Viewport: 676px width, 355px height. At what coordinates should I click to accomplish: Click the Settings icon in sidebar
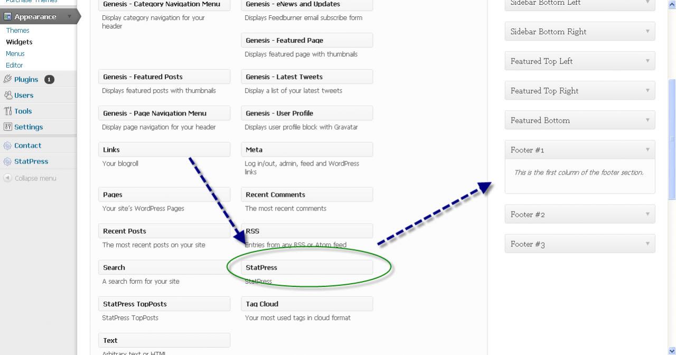pyautogui.click(x=8, y=127)
